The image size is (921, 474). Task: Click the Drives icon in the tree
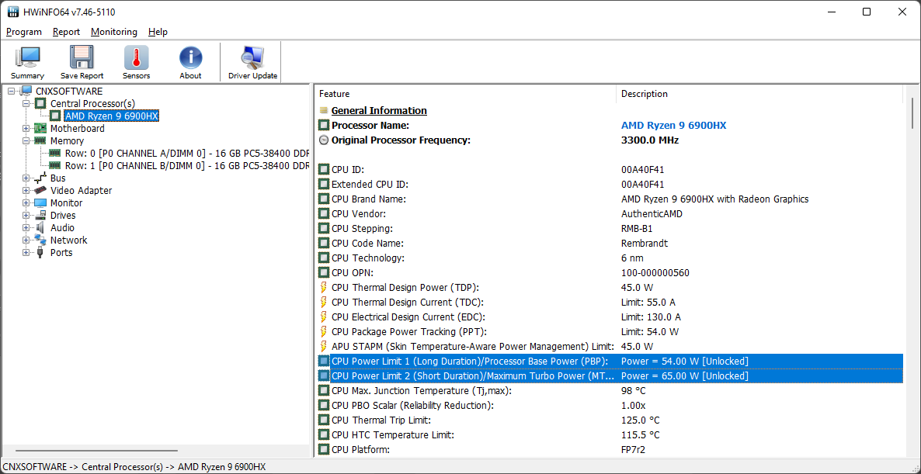pyautogui.click(x=40, y=216)
